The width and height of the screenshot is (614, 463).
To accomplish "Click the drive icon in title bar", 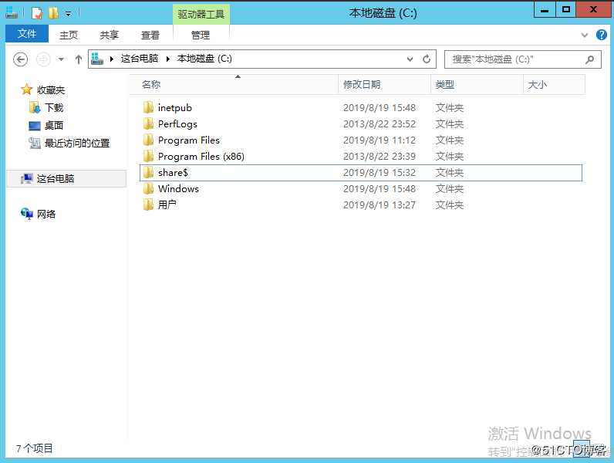I will coord(12,13).
